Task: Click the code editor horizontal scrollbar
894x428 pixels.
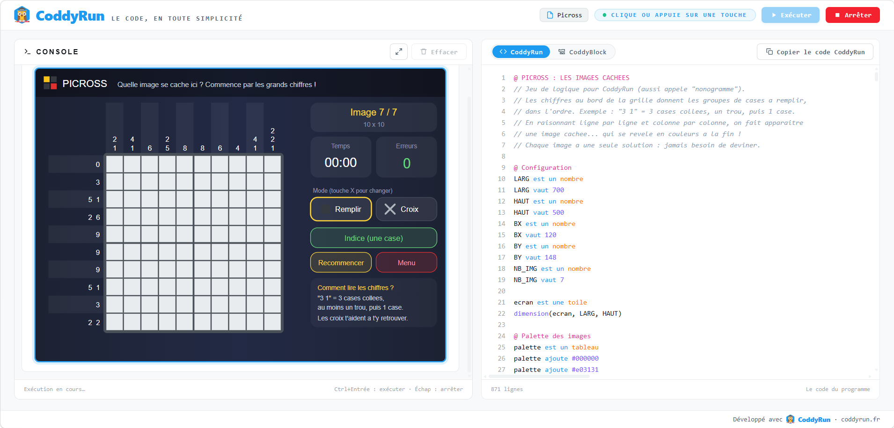Action: click(539, 376)
